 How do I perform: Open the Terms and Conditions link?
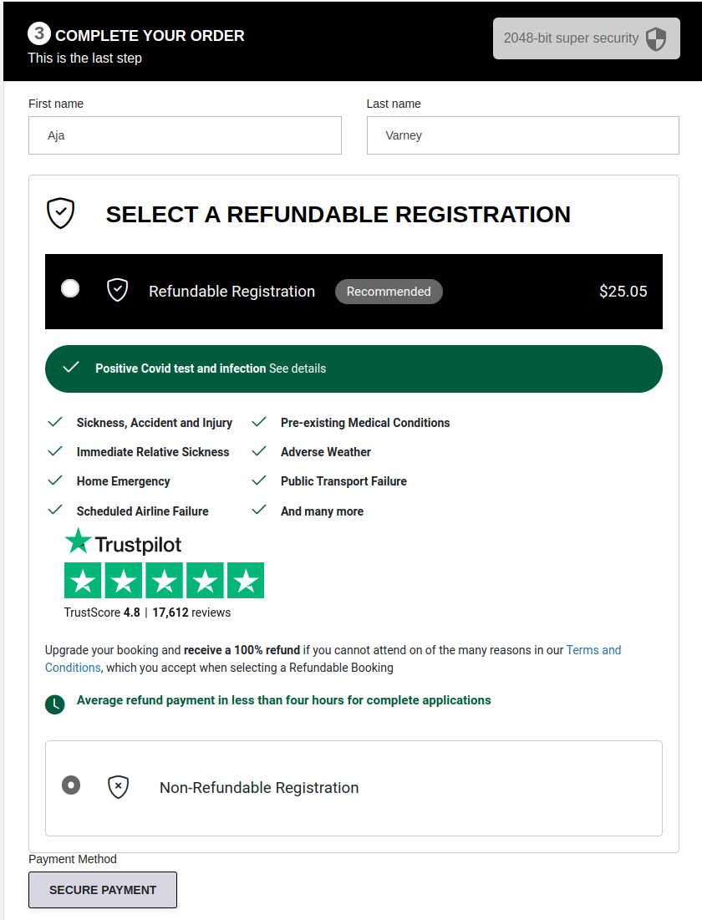(x=593, y=650)
